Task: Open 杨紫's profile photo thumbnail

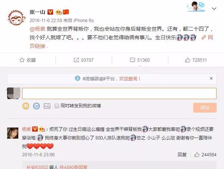Action: point(13,133)
